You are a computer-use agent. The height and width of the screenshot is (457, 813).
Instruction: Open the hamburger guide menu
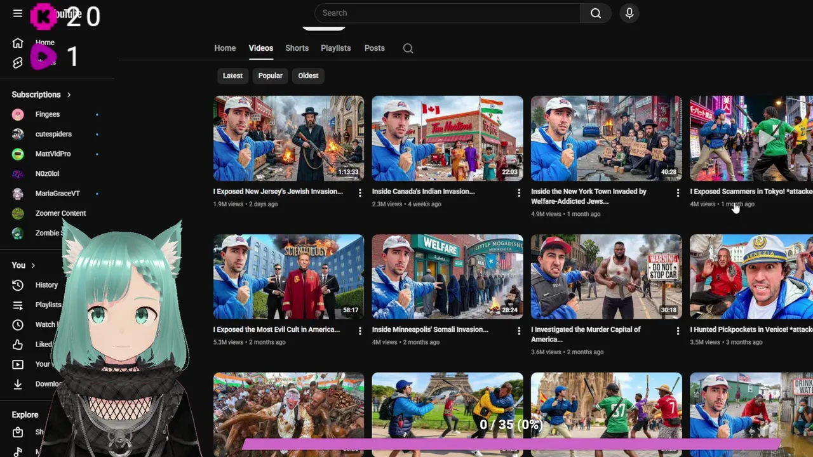point(18,13)
